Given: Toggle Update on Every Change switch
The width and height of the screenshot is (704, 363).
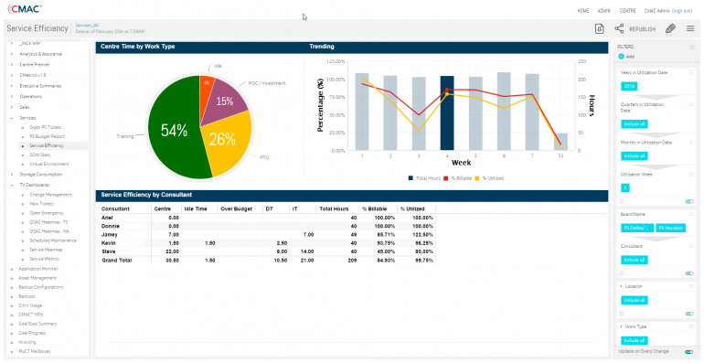Looking at the screenshot, I should [689, 352].
